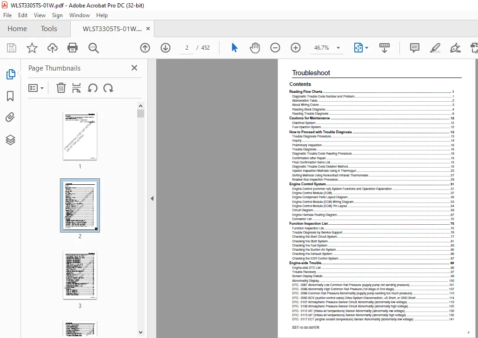This screenshot has width=478, height=338.
Task: Close the WLST3305TS-01W document tab
Action: coord(148,29)
